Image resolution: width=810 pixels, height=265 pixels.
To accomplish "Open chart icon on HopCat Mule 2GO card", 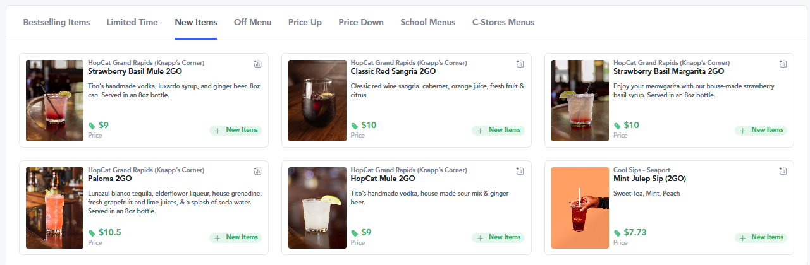I will point(520,171).
